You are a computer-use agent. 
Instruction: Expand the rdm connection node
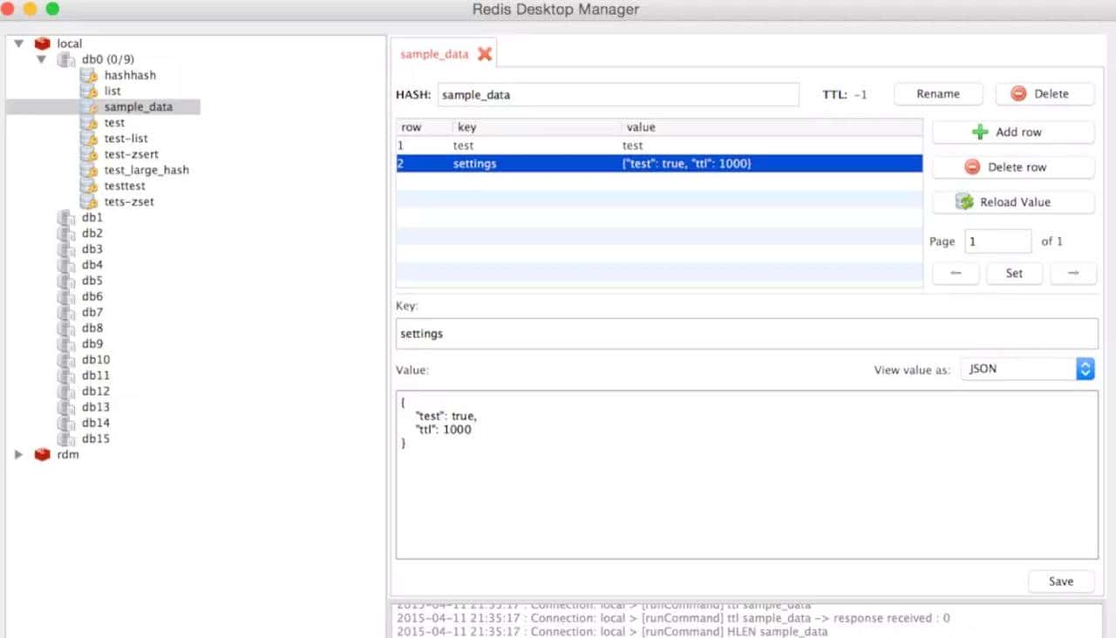point(18,455)
